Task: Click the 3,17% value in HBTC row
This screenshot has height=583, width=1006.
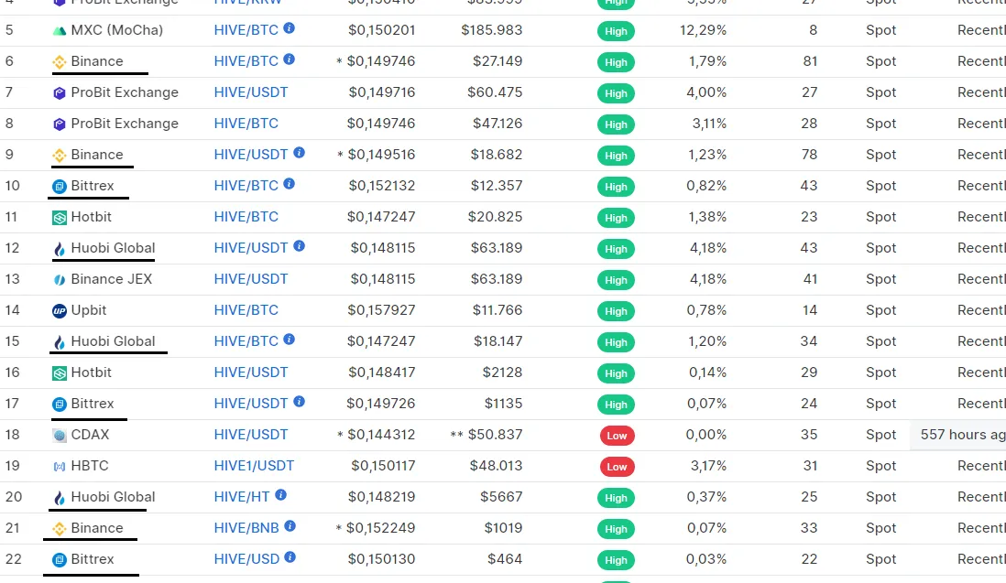Action: (x=708, y=466)
